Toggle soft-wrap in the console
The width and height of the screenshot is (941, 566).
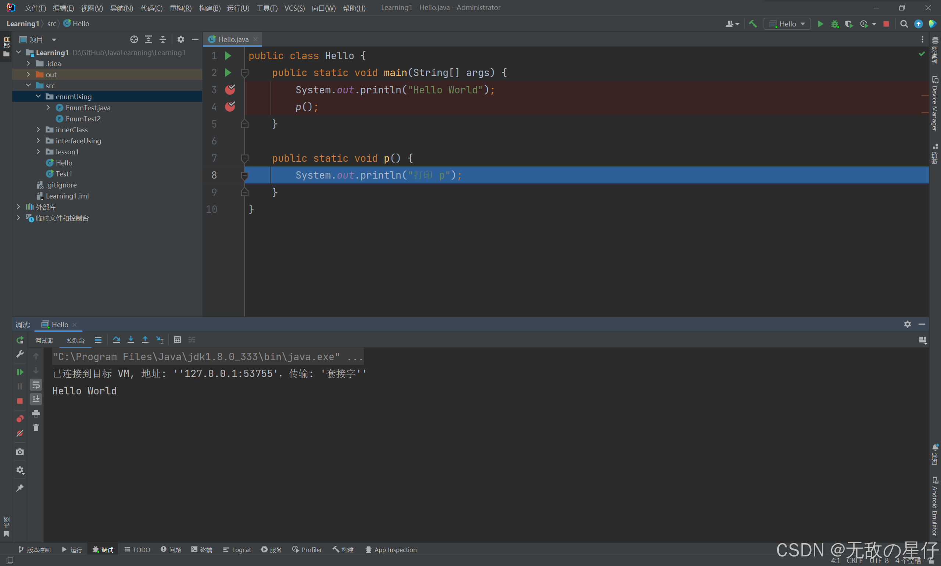click(x=36, y=385)
